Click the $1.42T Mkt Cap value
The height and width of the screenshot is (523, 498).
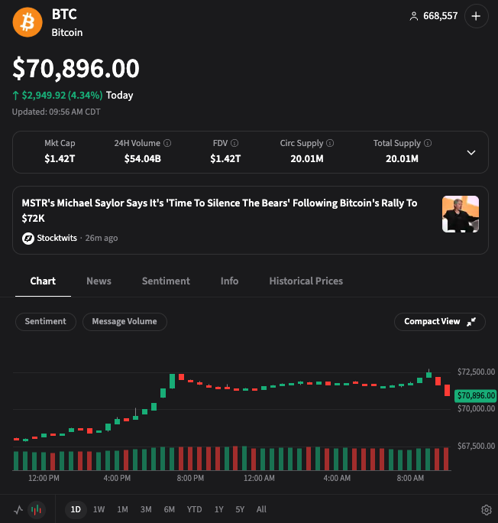pyautogui.click(x=60, y=159)
